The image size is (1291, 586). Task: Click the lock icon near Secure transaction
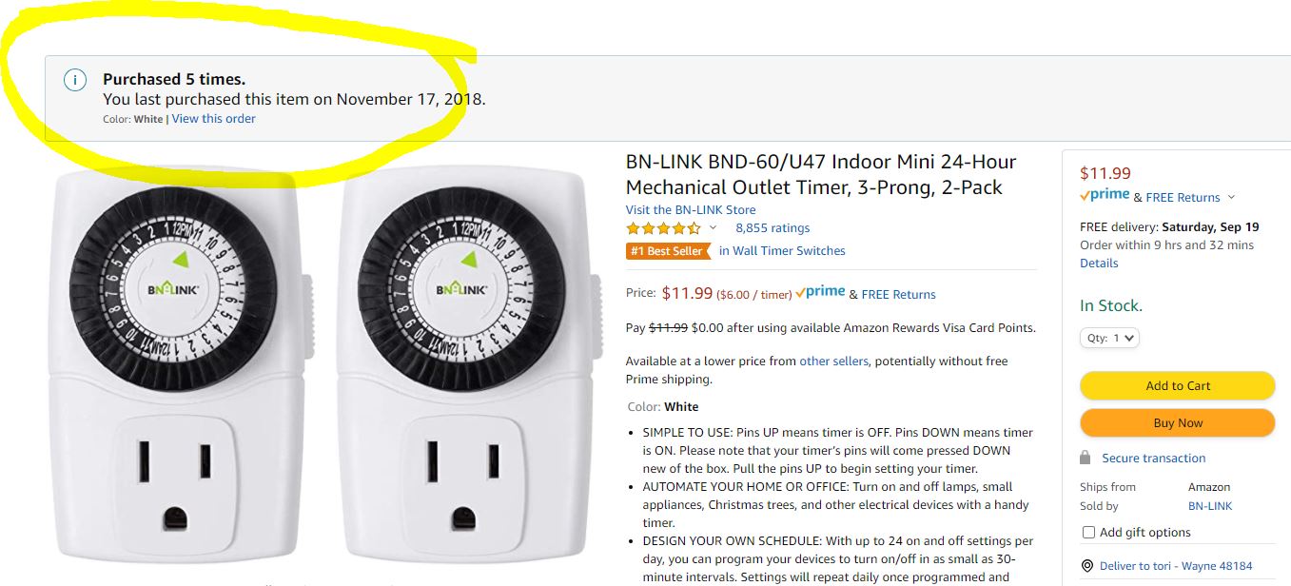[x=1086, y=458]
